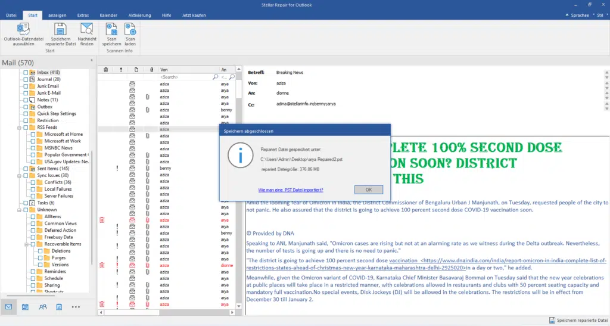Switch to anzeigen tab
The width and height of the screenshot is (610, 326).
coord(57,15)
